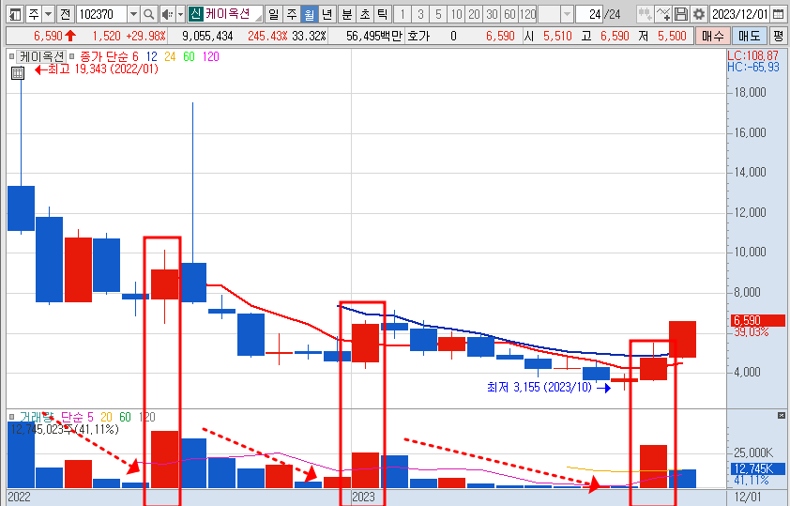Viewport: 790px width, 506px height.
Task: Click the 24-period MA legend number
Action: [171, 56]
